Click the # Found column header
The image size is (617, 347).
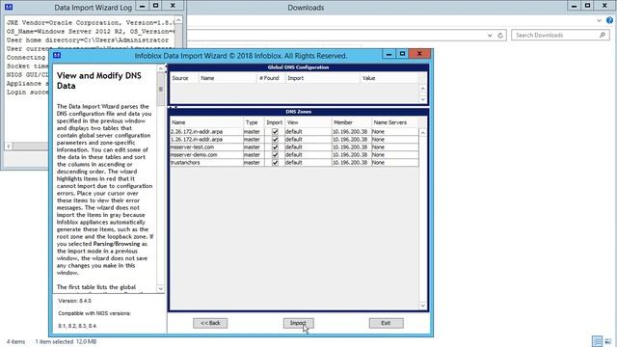pos(271,78)
